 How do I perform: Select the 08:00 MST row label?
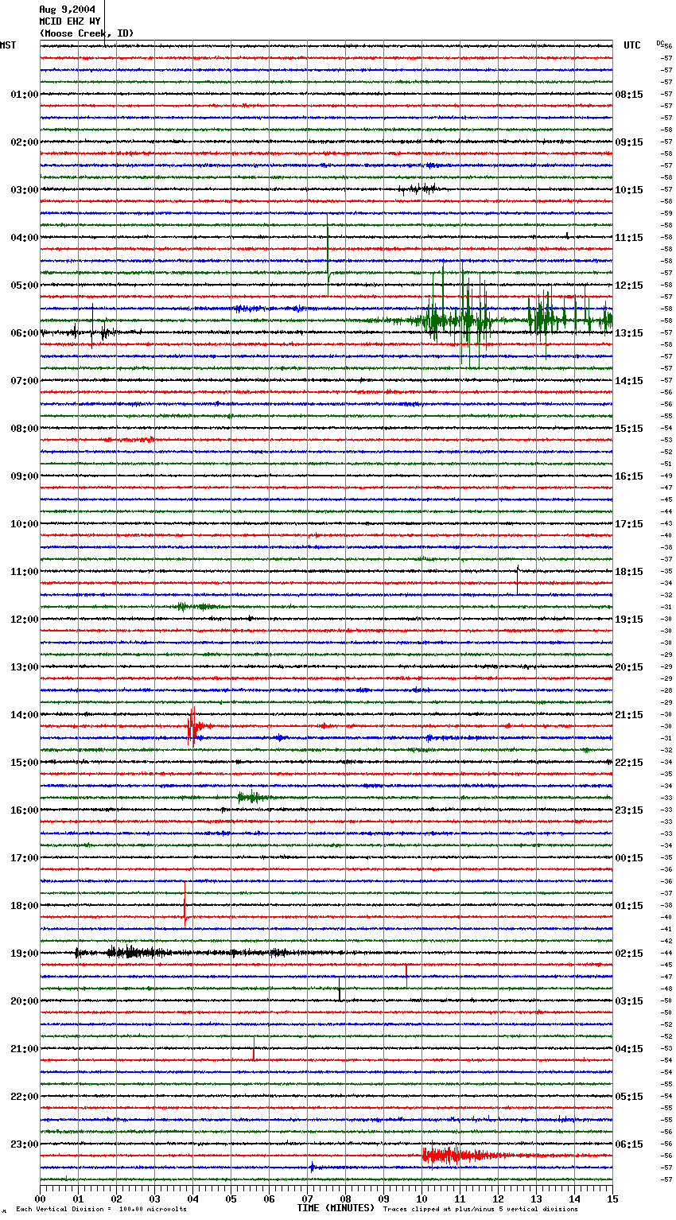[x=24, y=429]
